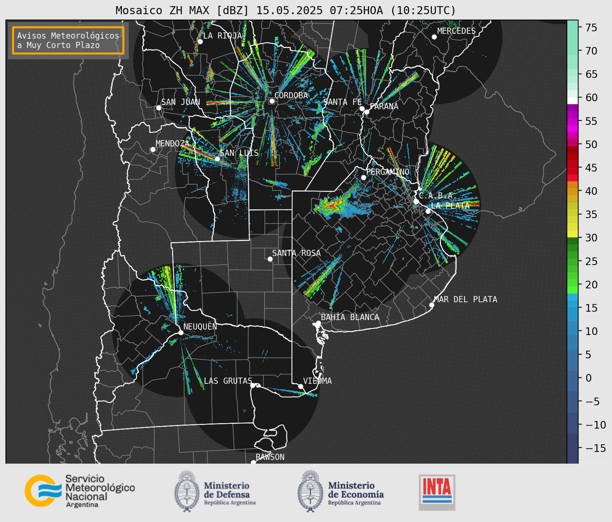The width and height of the screenshot is (612, 522).
Task: Click the BAHÍA BLANCA label text
Action: tap(350, 317)
